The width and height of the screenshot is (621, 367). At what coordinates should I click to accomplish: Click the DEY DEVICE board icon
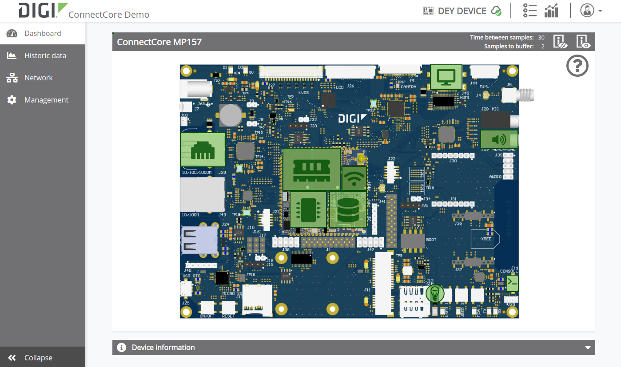pyautogui.click(x=428, y=11)
